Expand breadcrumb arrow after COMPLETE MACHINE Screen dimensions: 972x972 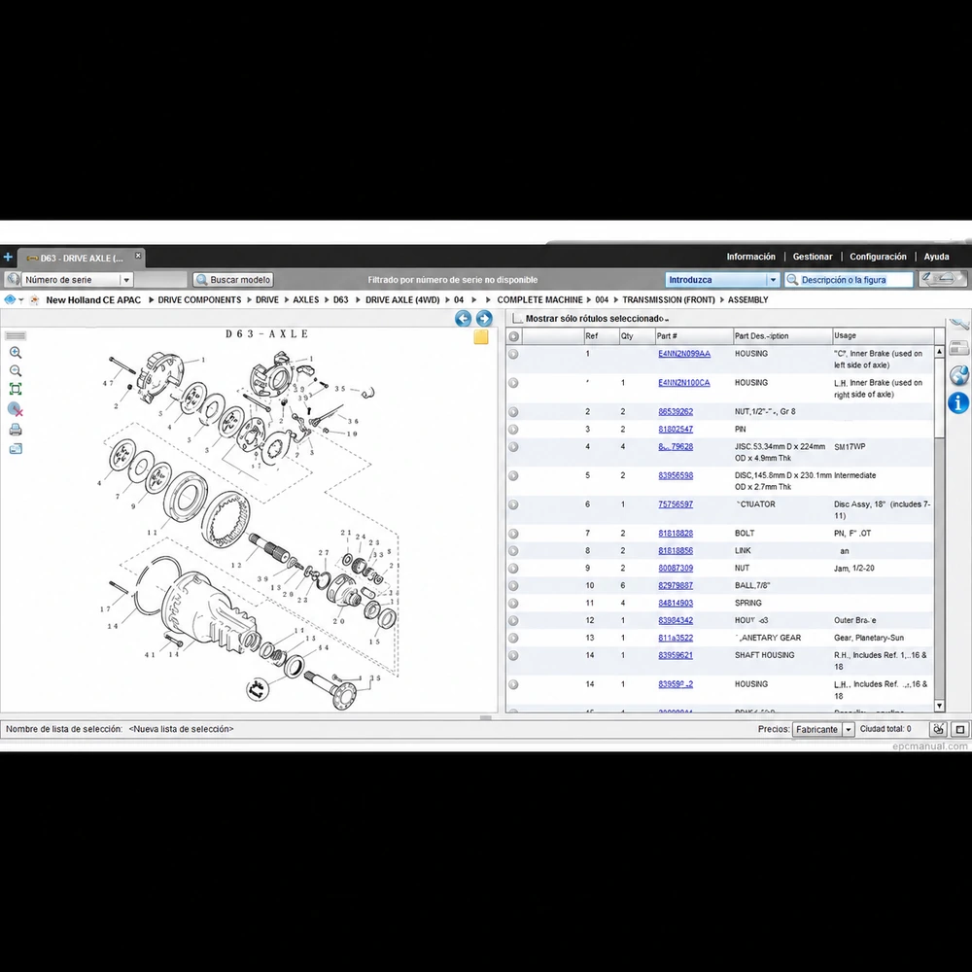point(589,300)
